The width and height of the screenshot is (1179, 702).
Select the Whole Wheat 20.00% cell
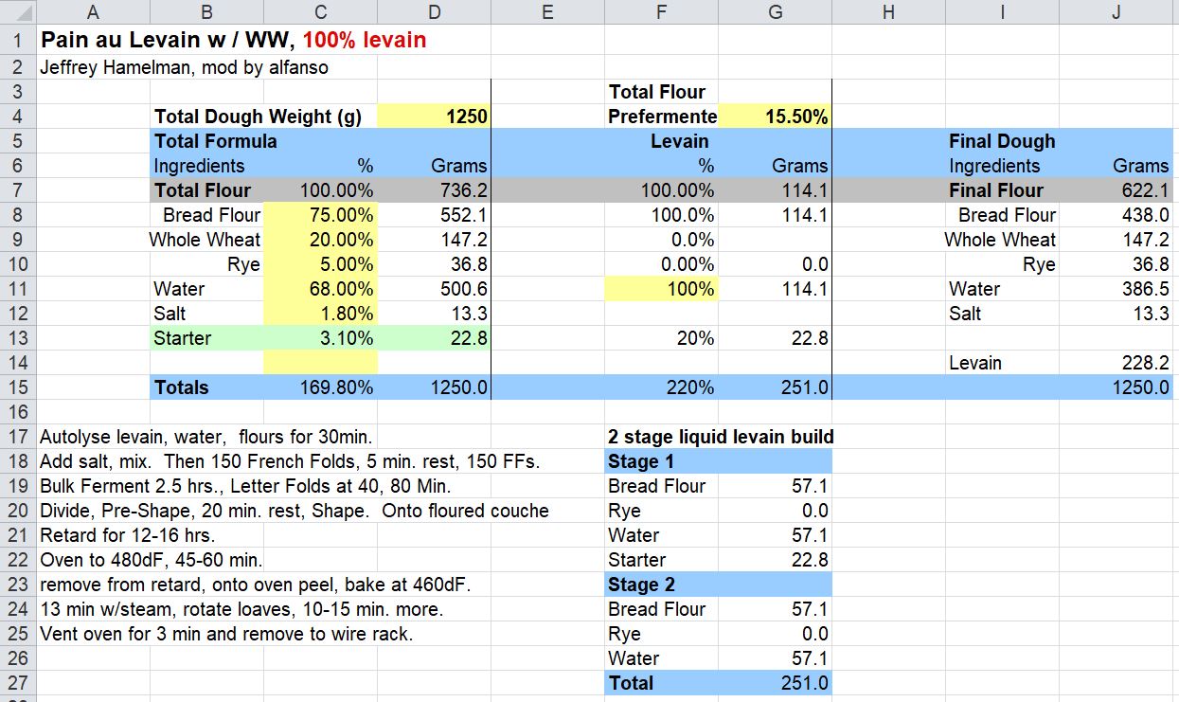pos(320,240)
